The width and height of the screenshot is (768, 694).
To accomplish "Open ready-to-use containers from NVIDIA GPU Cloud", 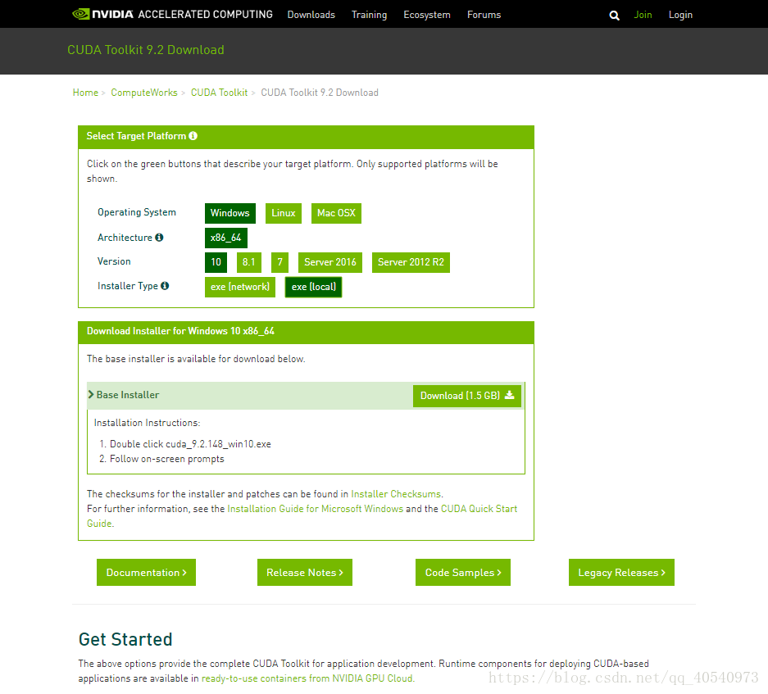I will click(x=307, y=678).
